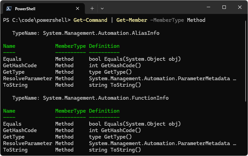Image resolution: width=248 pixels, height=156 pixels.
Task: Expand the new tab profile dropdown chevron
Action: tap(102, 8)
